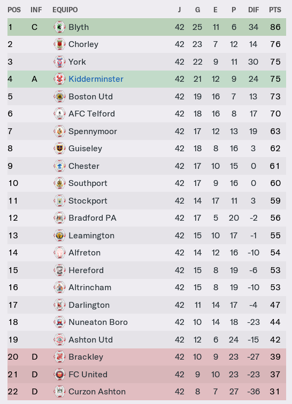
Task: Sort by the DIF column header
Action: click(x=253, y=10)
